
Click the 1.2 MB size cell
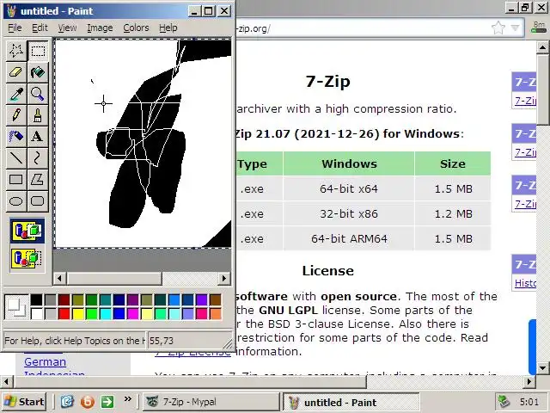pos(453,213)
